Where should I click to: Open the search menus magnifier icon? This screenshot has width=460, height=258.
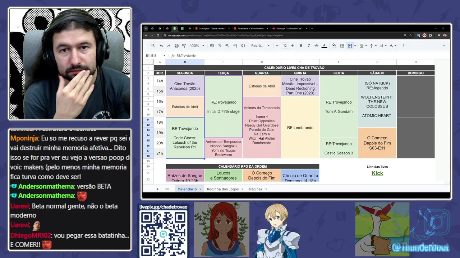point(153,46)
